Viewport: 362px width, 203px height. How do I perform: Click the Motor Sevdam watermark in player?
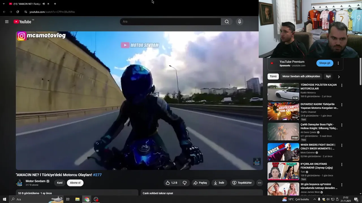click(257, 162)
